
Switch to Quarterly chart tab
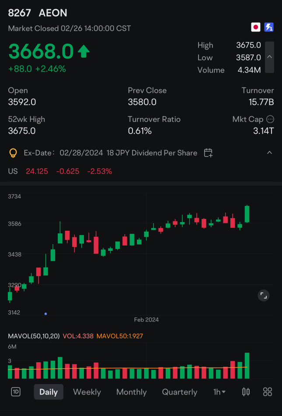point(180,392)
